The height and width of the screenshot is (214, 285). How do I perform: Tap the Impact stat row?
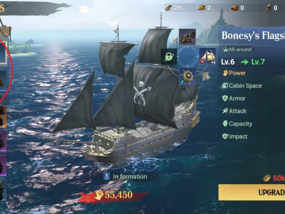tap(252, 136)
